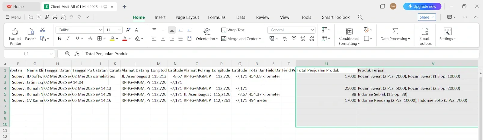Open the General number format dropdown
This screenshot has width=483, height=140.
click(312, 30)
